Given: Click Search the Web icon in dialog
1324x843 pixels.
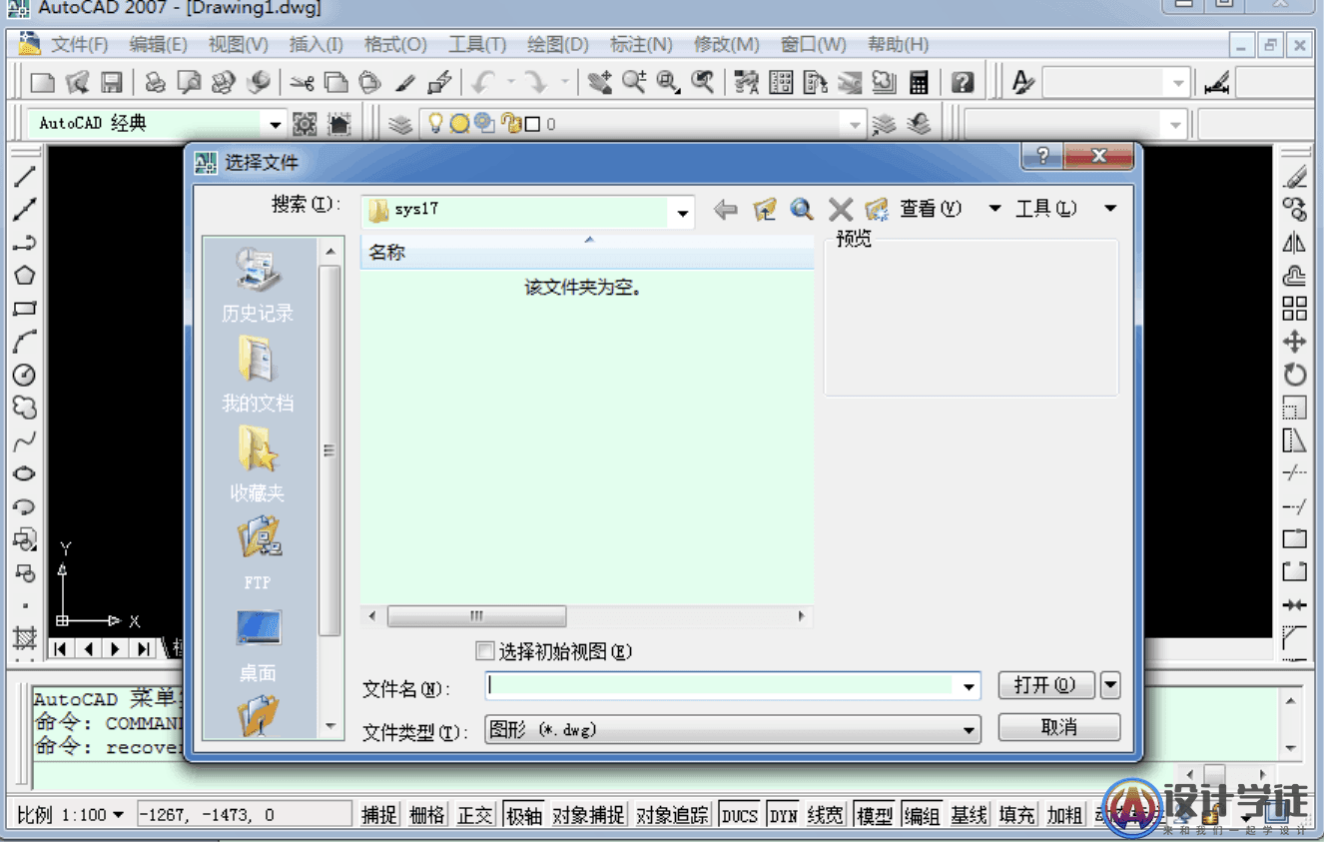Looking at the screenshot, I should point(802,210).
